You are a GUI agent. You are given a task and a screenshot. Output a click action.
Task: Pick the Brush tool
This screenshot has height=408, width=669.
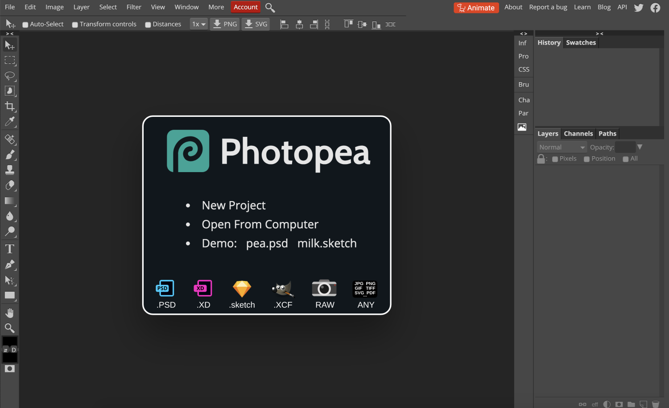[x=10, y=155]
